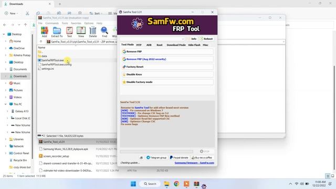This screenshot has height=189, width=336.
Task: Select Samsung Music apk file in Explorer
Action: pyautogui.click(x=65, y=149)
